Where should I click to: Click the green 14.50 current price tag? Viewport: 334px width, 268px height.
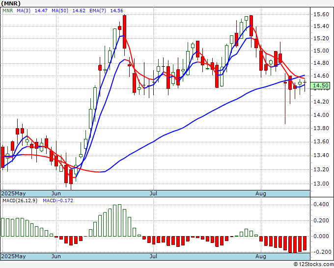(321, 85)
